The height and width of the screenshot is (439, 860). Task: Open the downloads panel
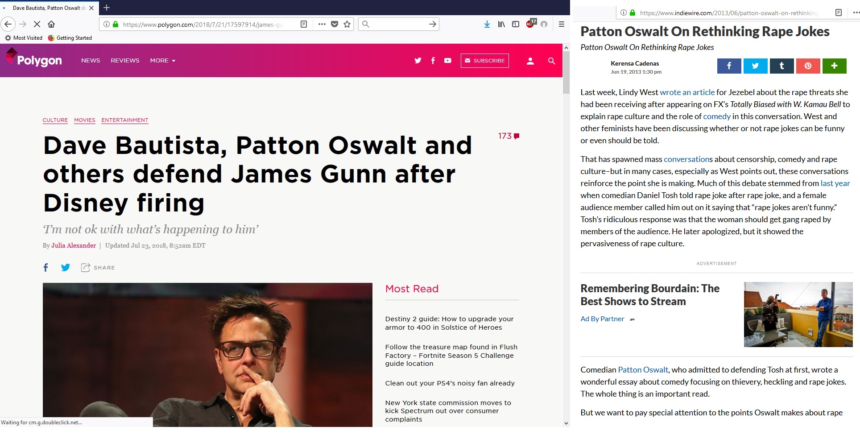[487, 24]
